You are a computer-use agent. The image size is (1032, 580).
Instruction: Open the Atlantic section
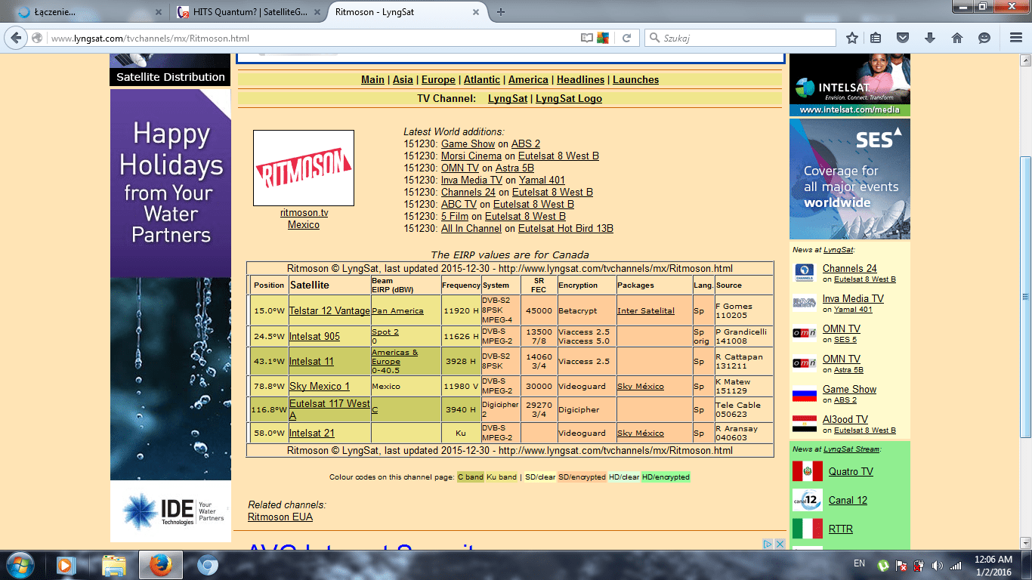point(482,79)
